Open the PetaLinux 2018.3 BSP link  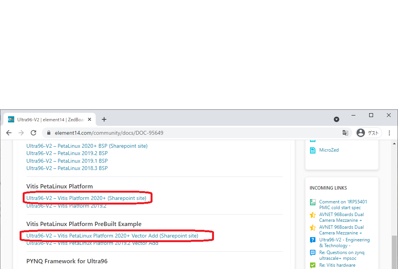(67, 168)
